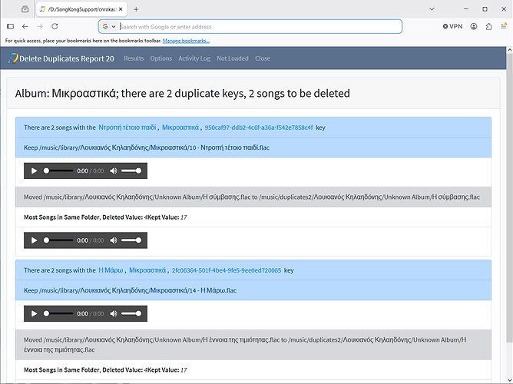Viewport: 513px width, 384px height.
Task: Open a new browser tab
Action: 136,9
